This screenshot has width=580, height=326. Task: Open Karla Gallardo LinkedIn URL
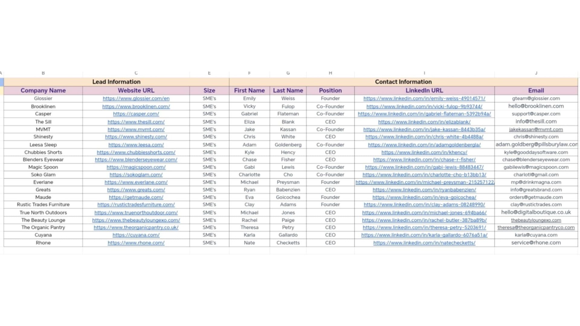coord(424,235)
